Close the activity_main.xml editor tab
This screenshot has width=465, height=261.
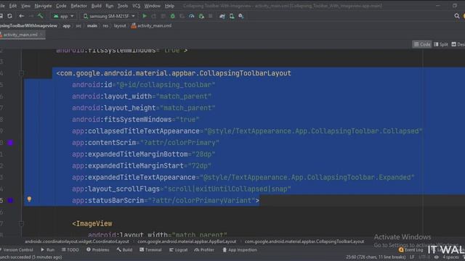tap(42, 35)
